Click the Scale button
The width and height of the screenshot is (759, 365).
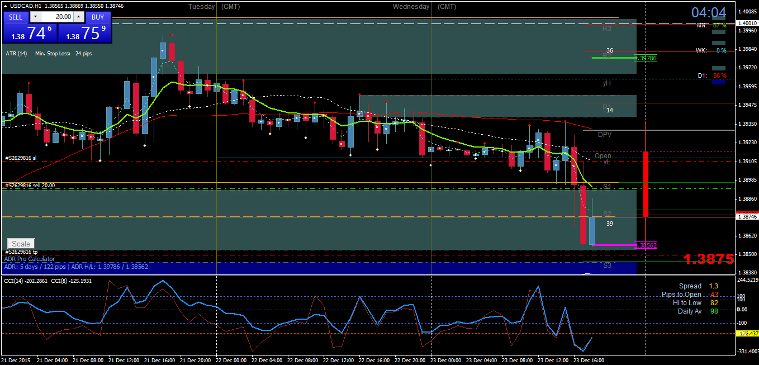coord(21,244)
